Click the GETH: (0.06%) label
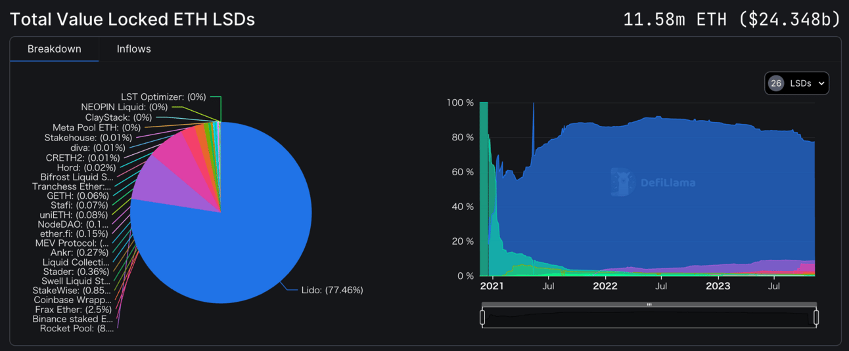Image resolution: width=849 pixels, height=351 pixels. tap(78, 196)
